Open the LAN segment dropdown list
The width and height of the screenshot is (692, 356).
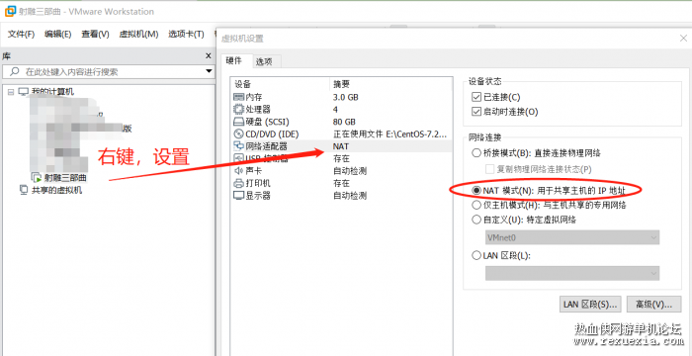tap(572, 273)
